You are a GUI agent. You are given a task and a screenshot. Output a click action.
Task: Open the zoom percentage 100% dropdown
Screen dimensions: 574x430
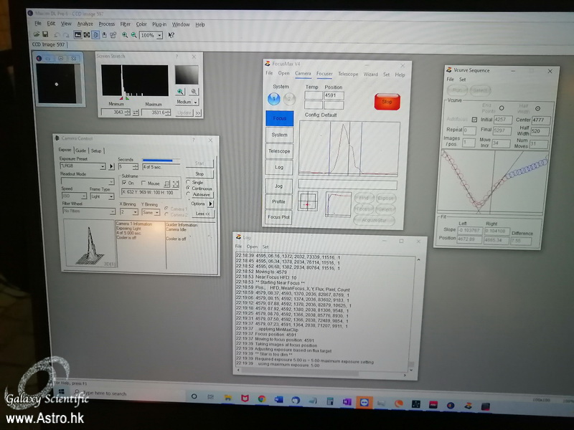click(x=159, y=34)
